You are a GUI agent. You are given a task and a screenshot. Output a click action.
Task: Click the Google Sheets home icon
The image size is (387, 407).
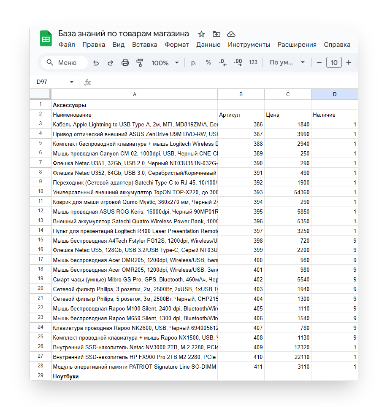[46, 38]
